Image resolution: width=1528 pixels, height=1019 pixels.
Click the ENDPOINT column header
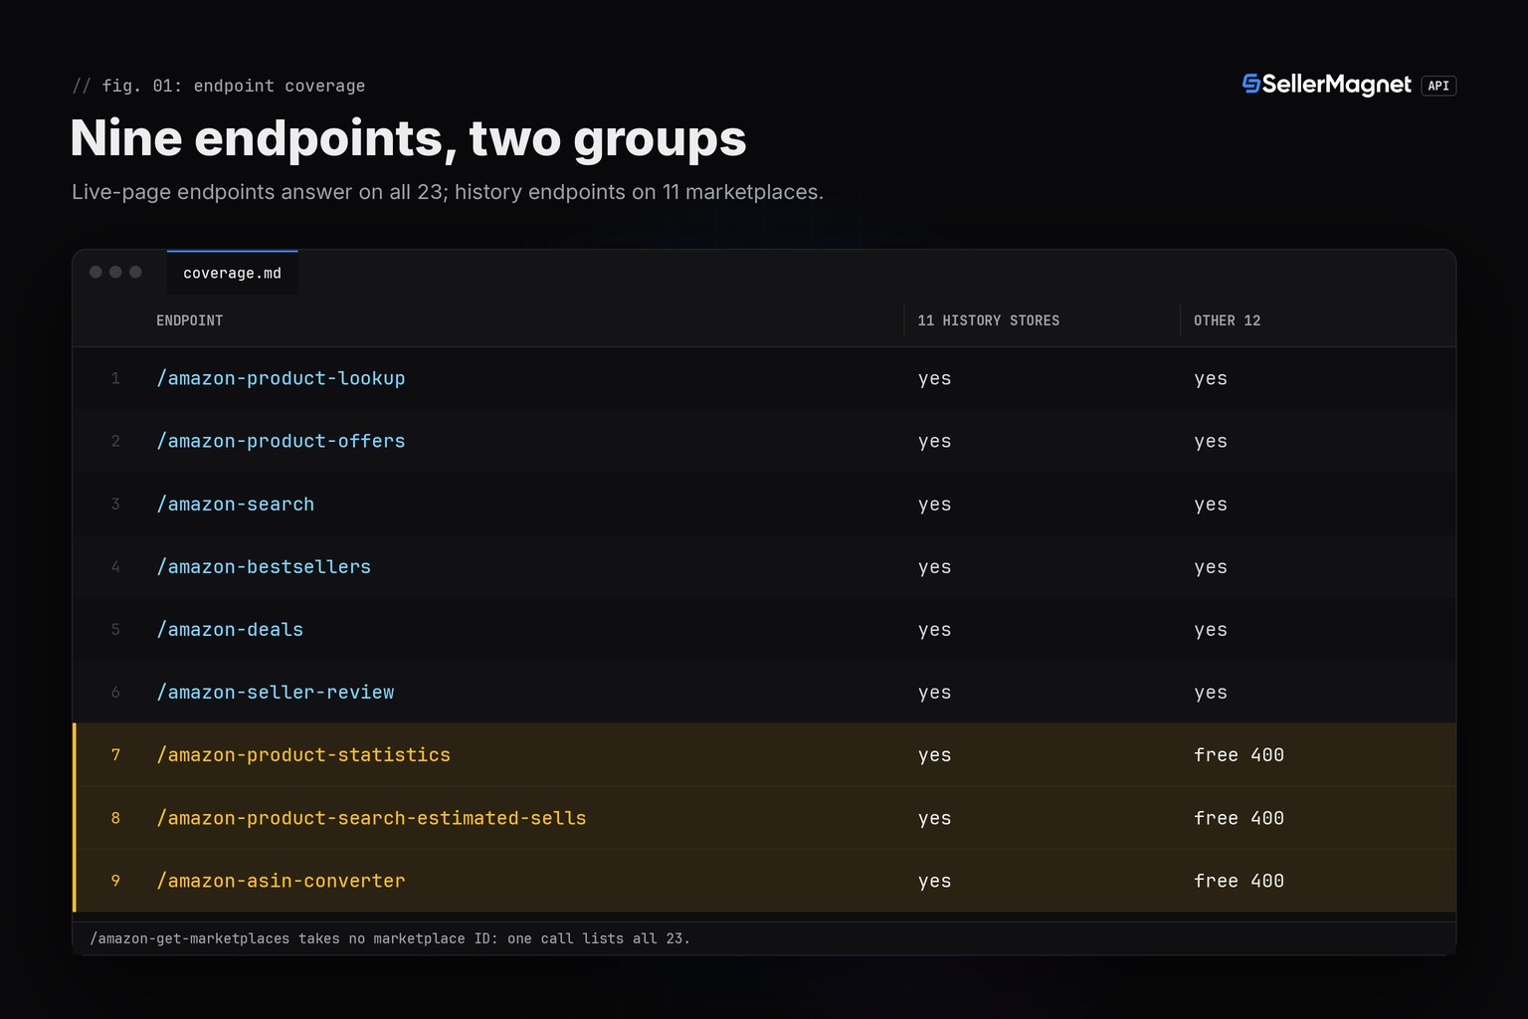coord(189,320)
